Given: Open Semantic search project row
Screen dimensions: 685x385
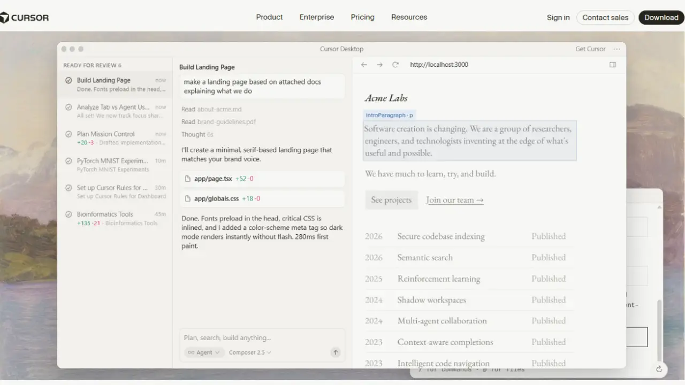Looking at the screenshot, I should click(469, 258).
